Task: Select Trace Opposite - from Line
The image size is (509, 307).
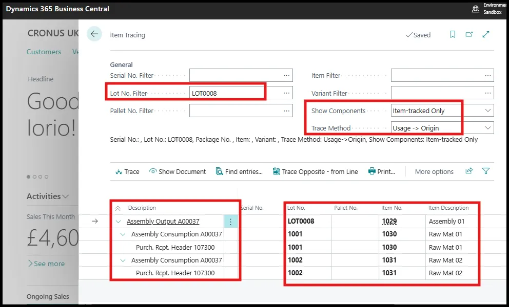Action: [x=315, y=171]
